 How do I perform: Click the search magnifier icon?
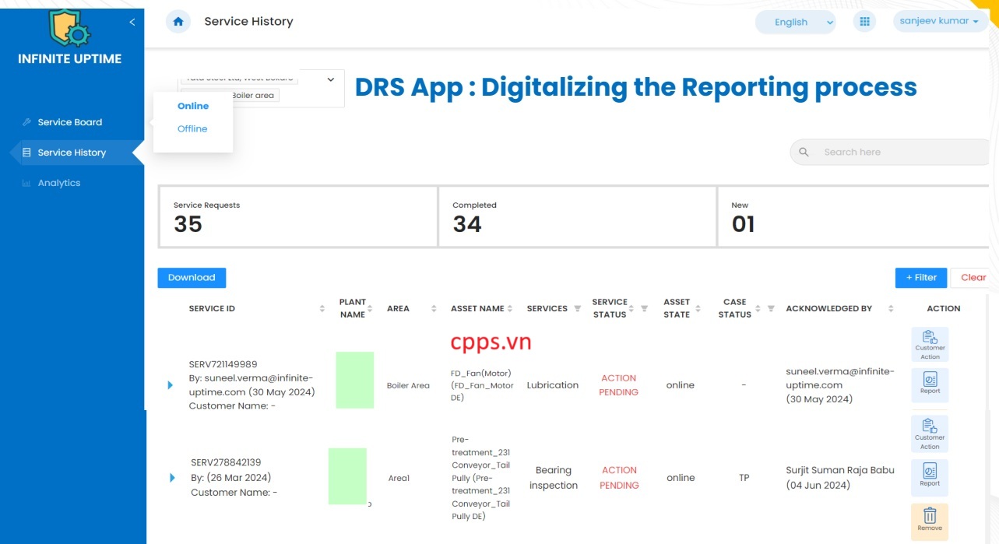tap(804, 153)
